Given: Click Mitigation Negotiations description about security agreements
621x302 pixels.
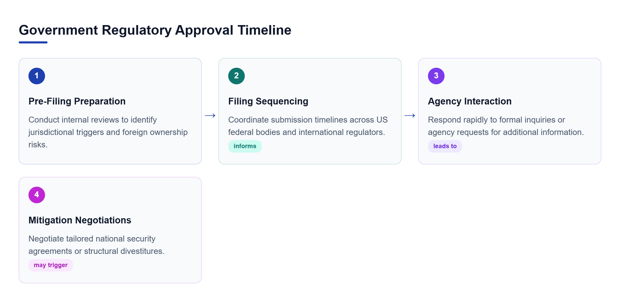Looking at the screenshot, I should [97, 245].
